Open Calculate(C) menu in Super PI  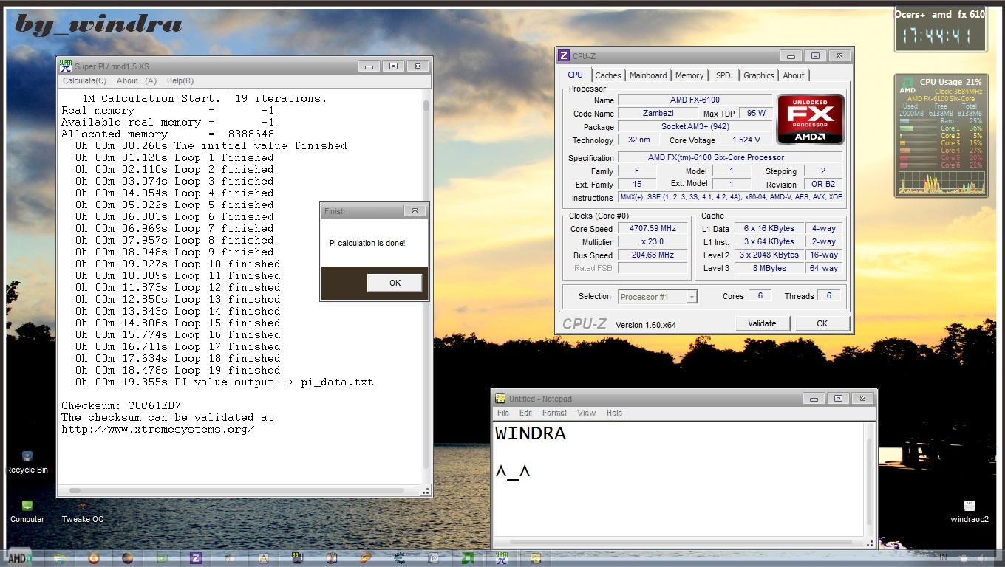tap(84, 81)
